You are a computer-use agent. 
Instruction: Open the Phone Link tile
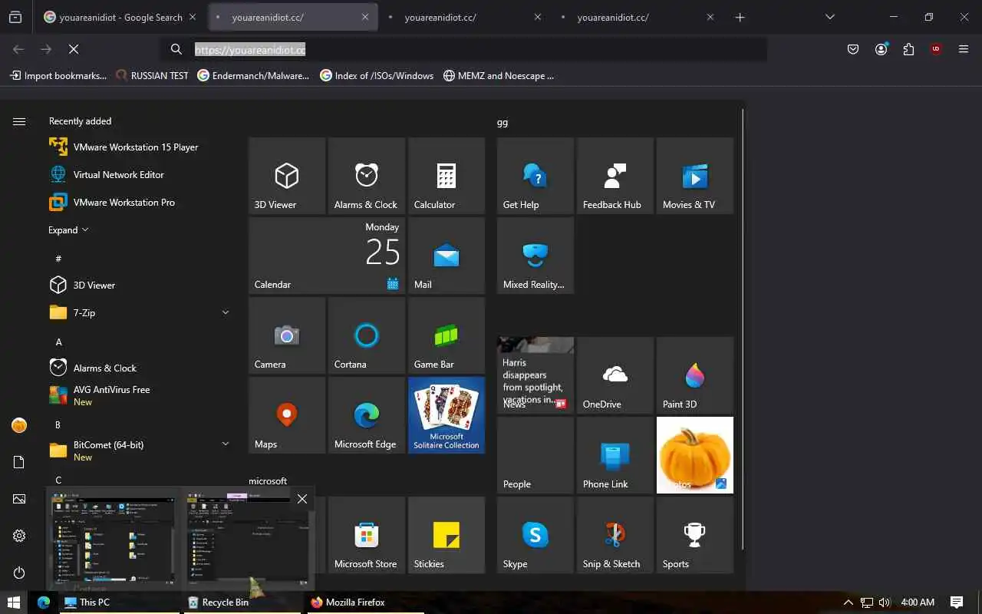point(615,455)
